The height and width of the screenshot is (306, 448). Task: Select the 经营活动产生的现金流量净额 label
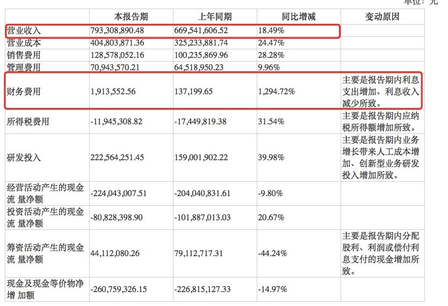click(45, 193)
